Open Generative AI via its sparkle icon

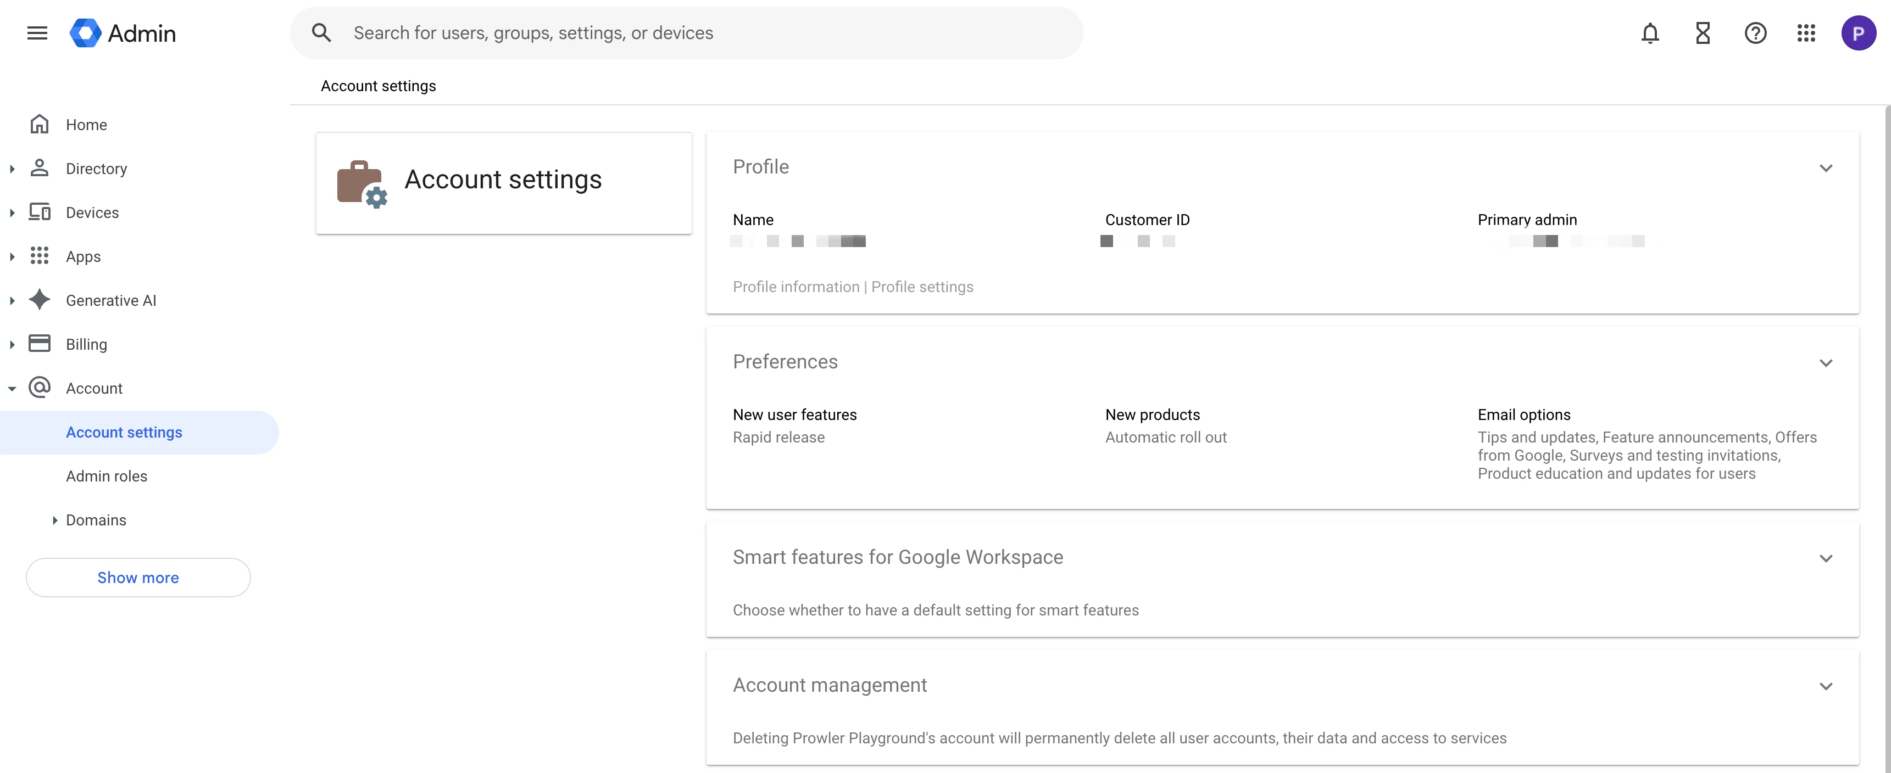39,300
